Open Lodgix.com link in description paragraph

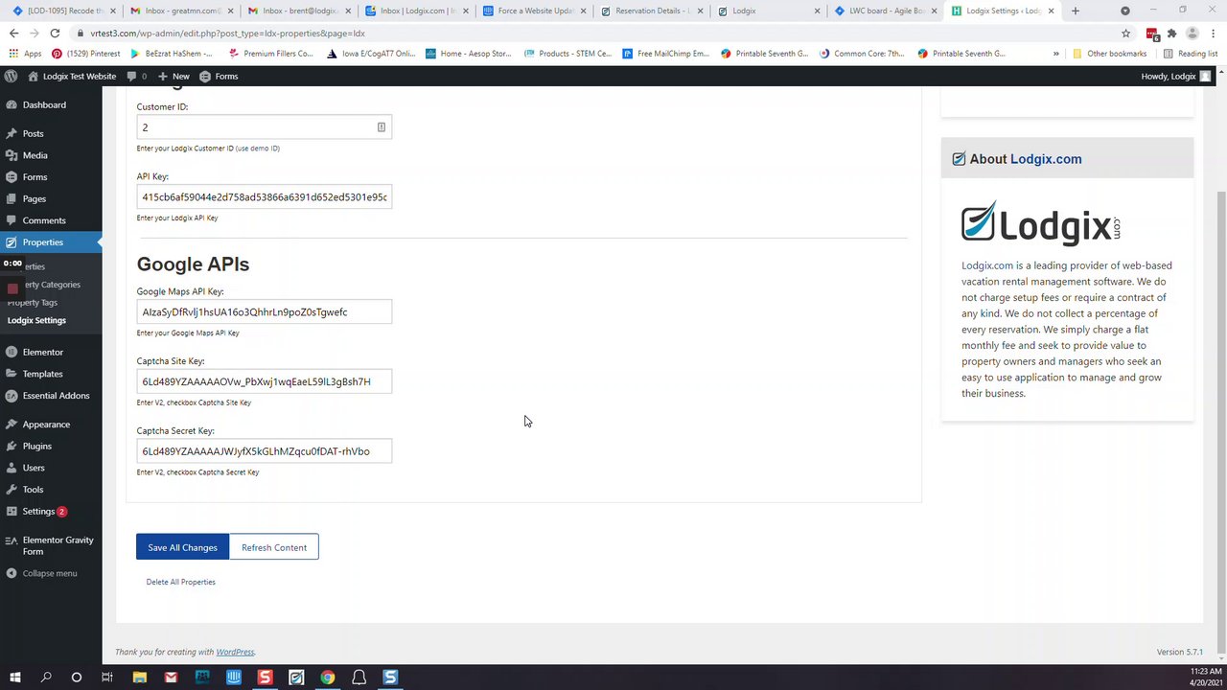987,265
